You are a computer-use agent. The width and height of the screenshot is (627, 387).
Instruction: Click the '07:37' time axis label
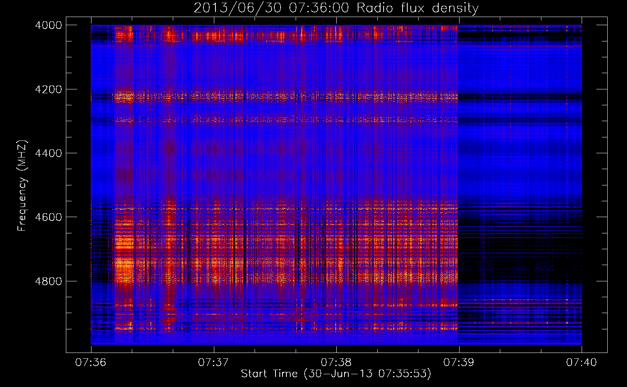point(214,363)
